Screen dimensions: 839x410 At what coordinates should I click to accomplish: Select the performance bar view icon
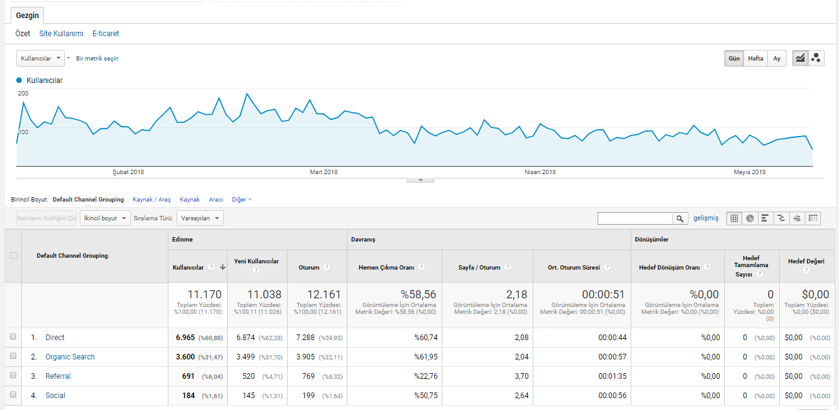click(765, 218)
